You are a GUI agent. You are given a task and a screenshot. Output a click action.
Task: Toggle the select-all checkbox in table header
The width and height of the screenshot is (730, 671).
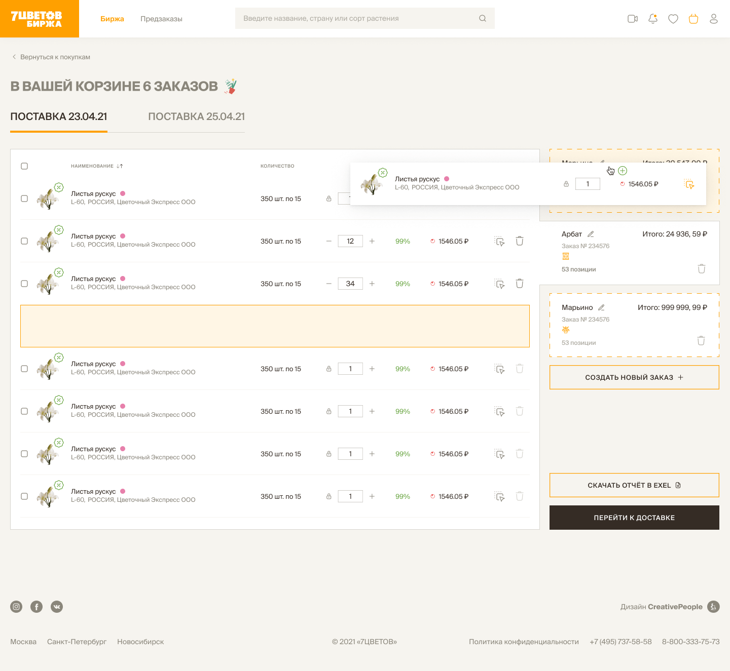coord(24,166)
